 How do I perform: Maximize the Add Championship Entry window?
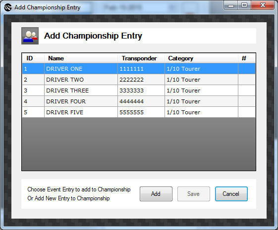[x=244, y=5]
